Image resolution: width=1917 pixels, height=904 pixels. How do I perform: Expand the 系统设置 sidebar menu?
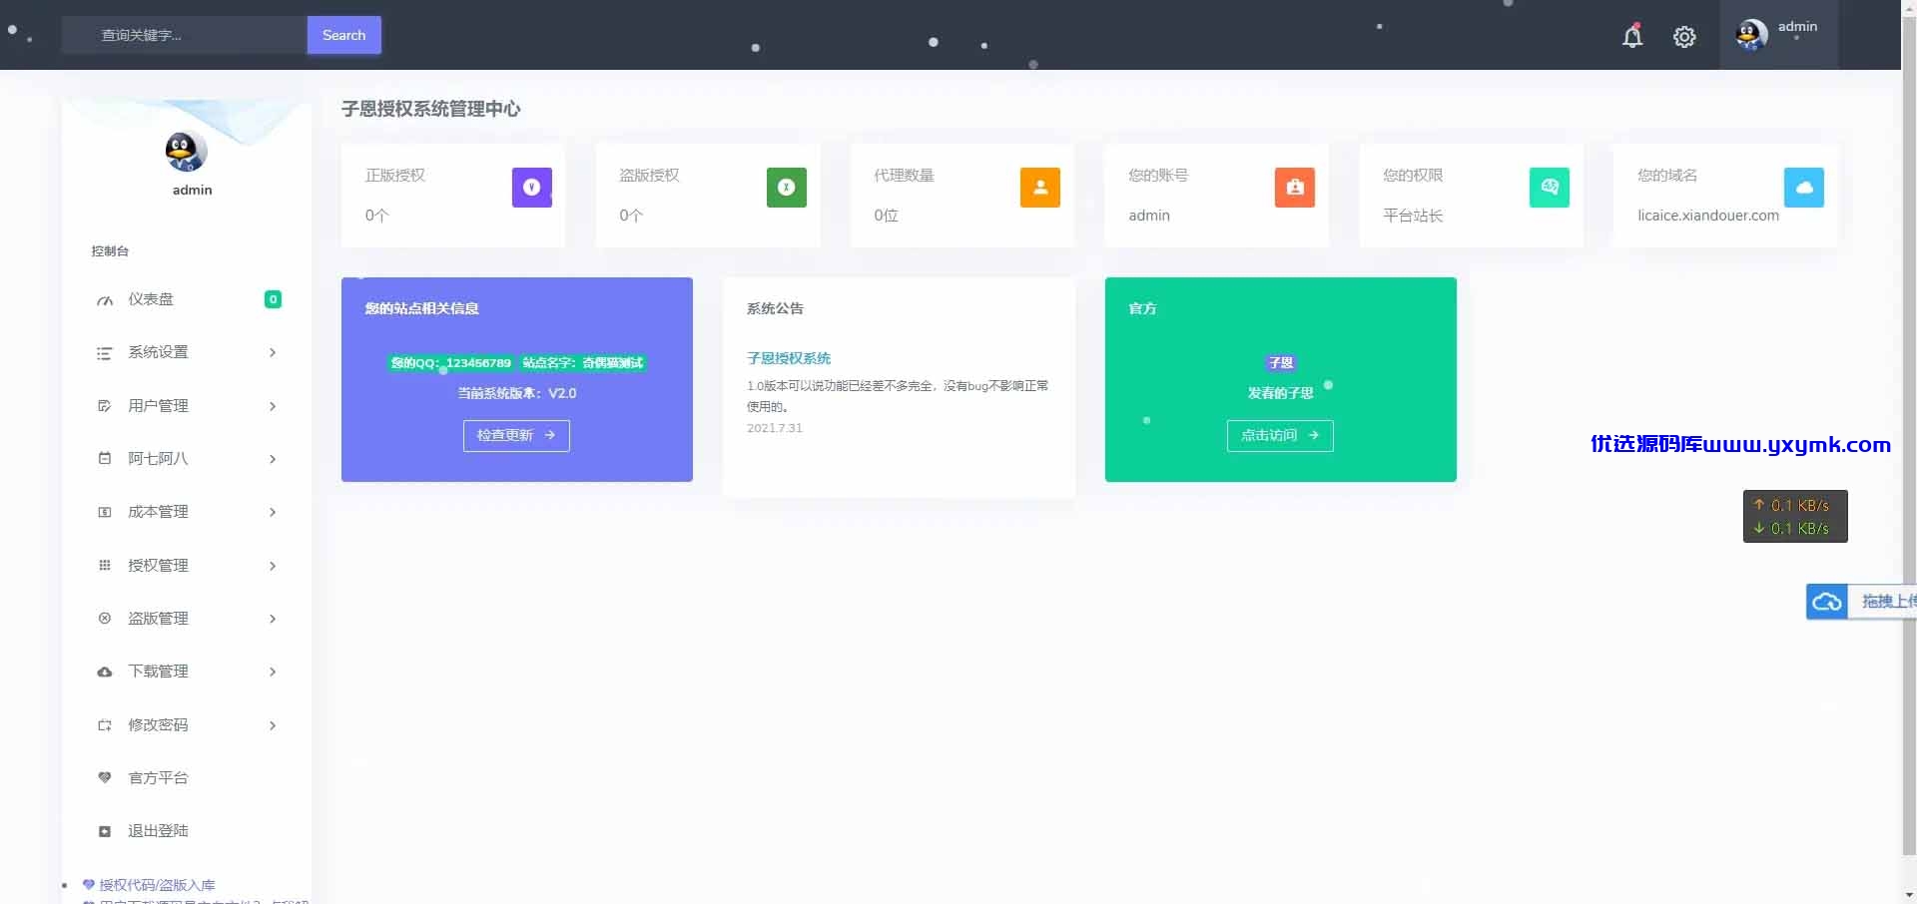coord(187,352)
